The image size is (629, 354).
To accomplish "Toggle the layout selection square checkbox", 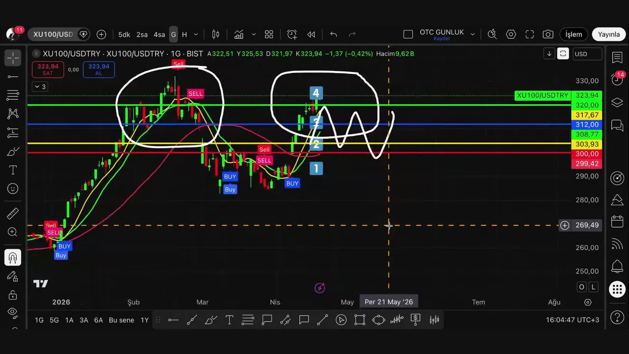I will coord(408,34).
